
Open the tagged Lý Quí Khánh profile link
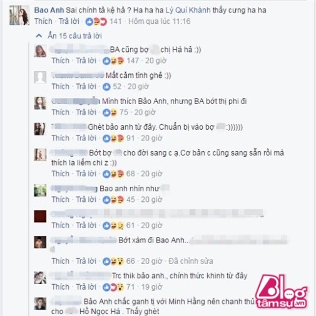click(x=188, y=10)
